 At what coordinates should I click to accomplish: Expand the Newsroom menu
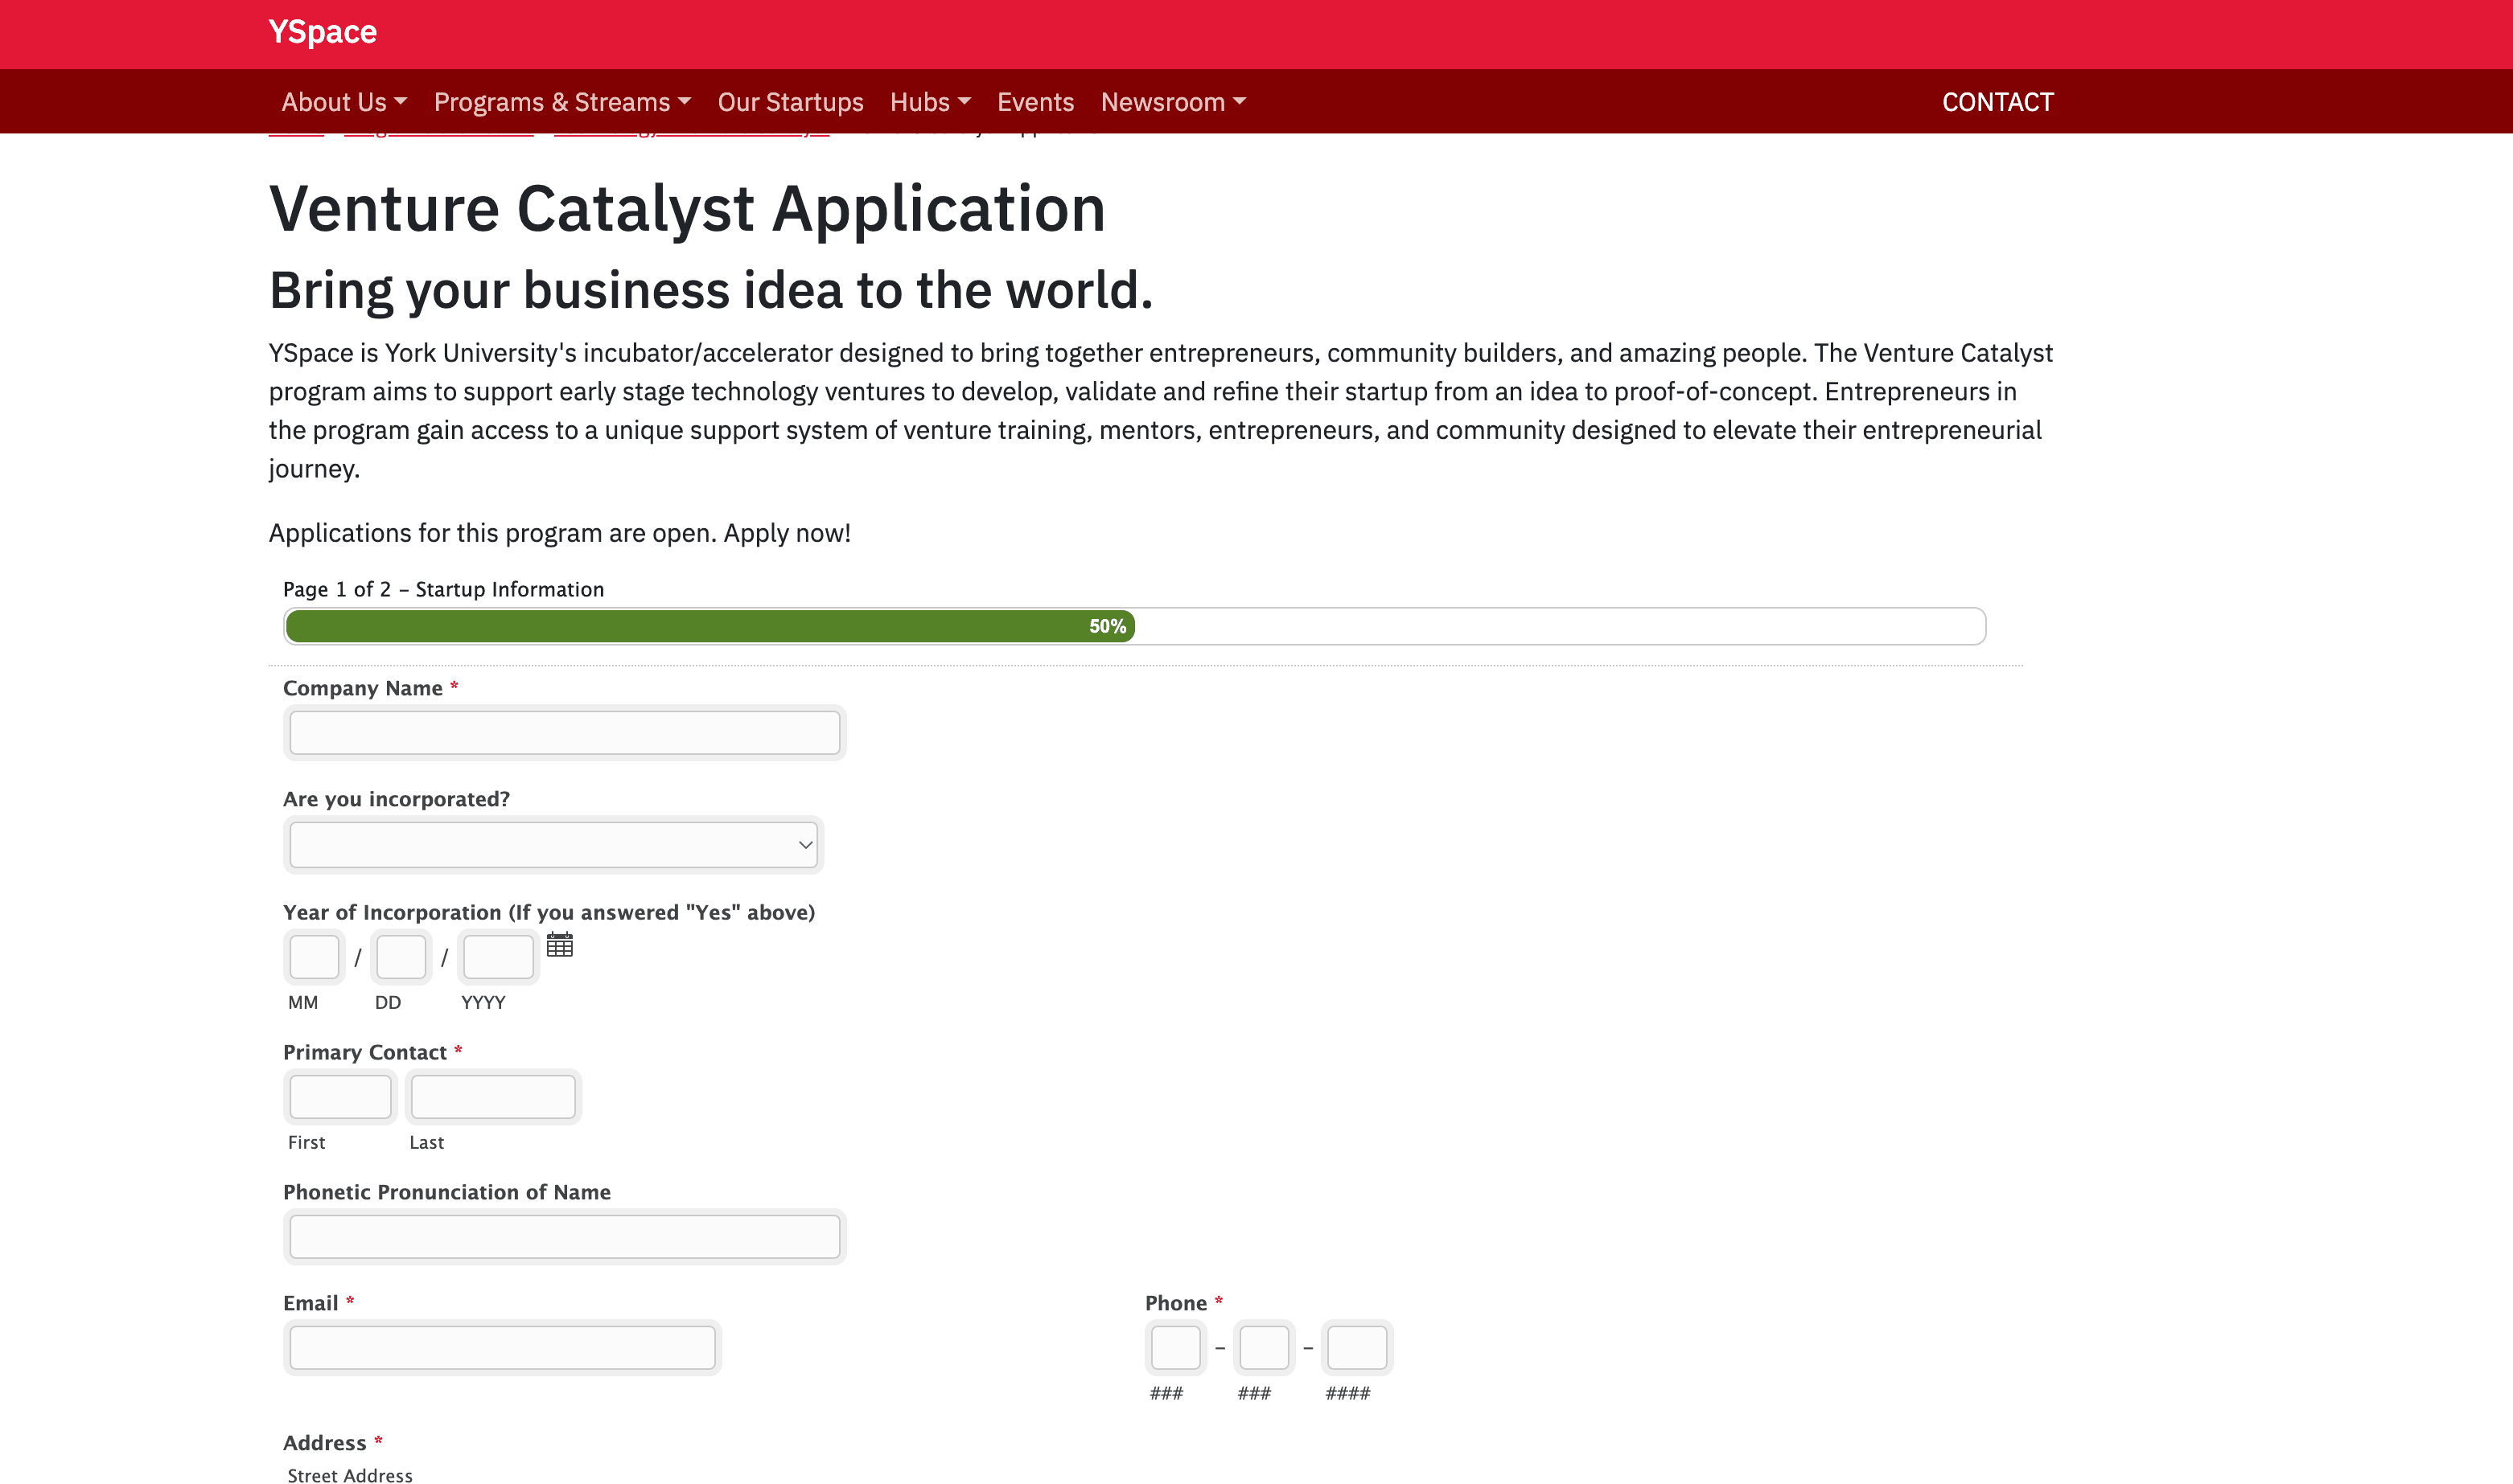pos(1174,102)
